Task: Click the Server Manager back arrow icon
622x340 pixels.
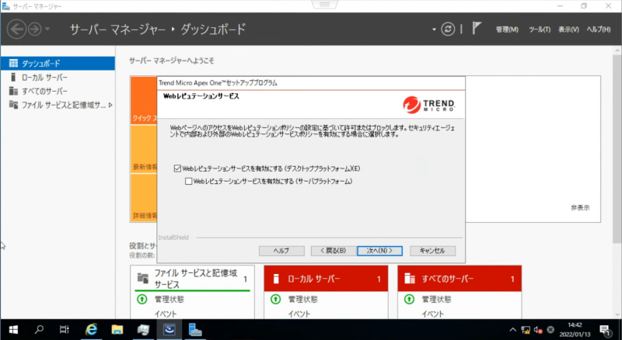Action: coord(16,29)
